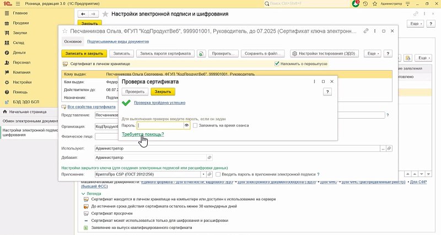441x235 pixels.
Task: Toggle Напомнить о перевыпуске checkbox
Action: (x=277, y=64)
